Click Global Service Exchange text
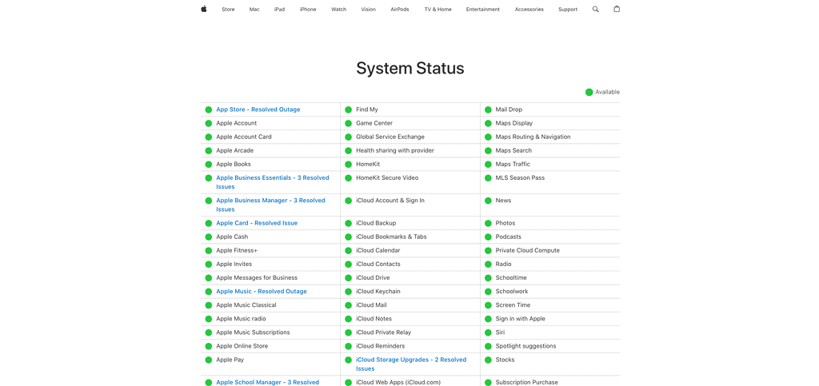Viewport: 819px width, 386px height. click(x=390, y=137)
